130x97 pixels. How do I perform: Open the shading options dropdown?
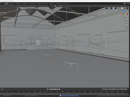coord(127,8)
